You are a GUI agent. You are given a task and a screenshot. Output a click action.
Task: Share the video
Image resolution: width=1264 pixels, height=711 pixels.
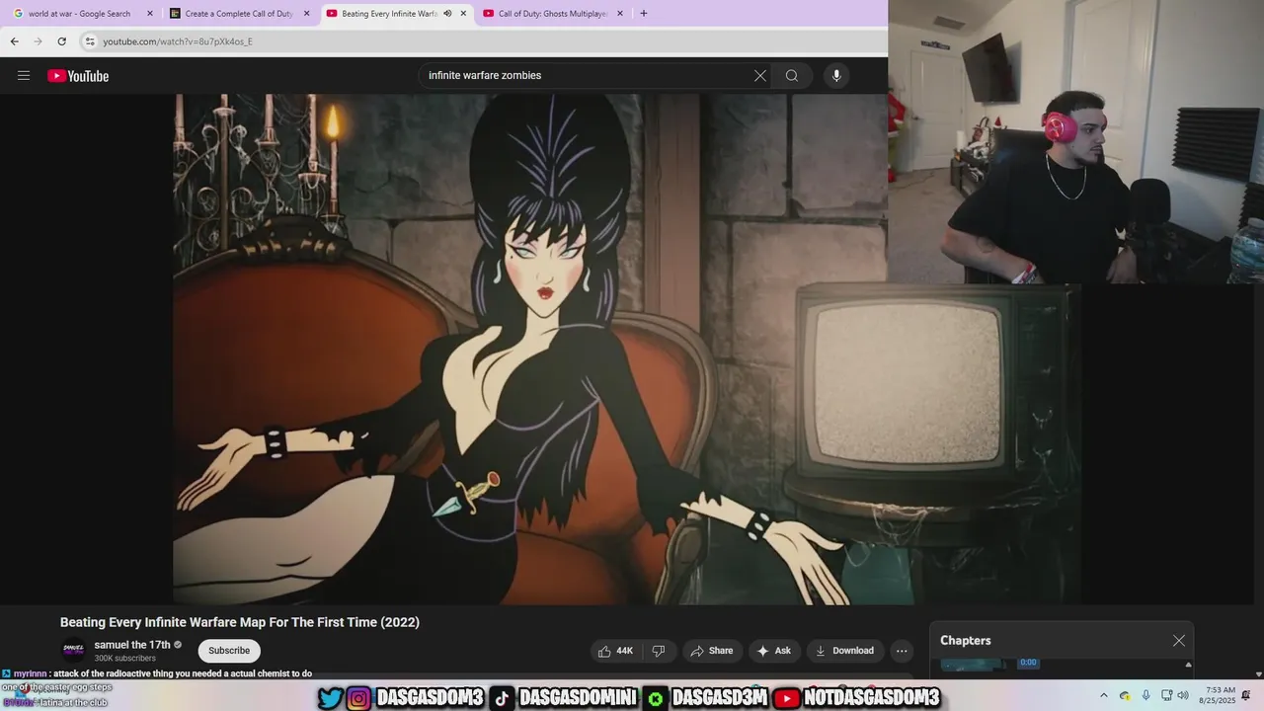(712, 651)
